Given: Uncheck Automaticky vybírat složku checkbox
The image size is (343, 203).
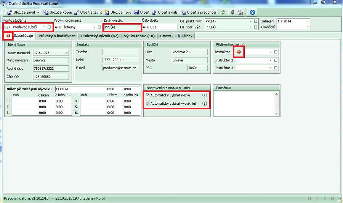Looking at the screenshot, I should (x=147, y=95).
